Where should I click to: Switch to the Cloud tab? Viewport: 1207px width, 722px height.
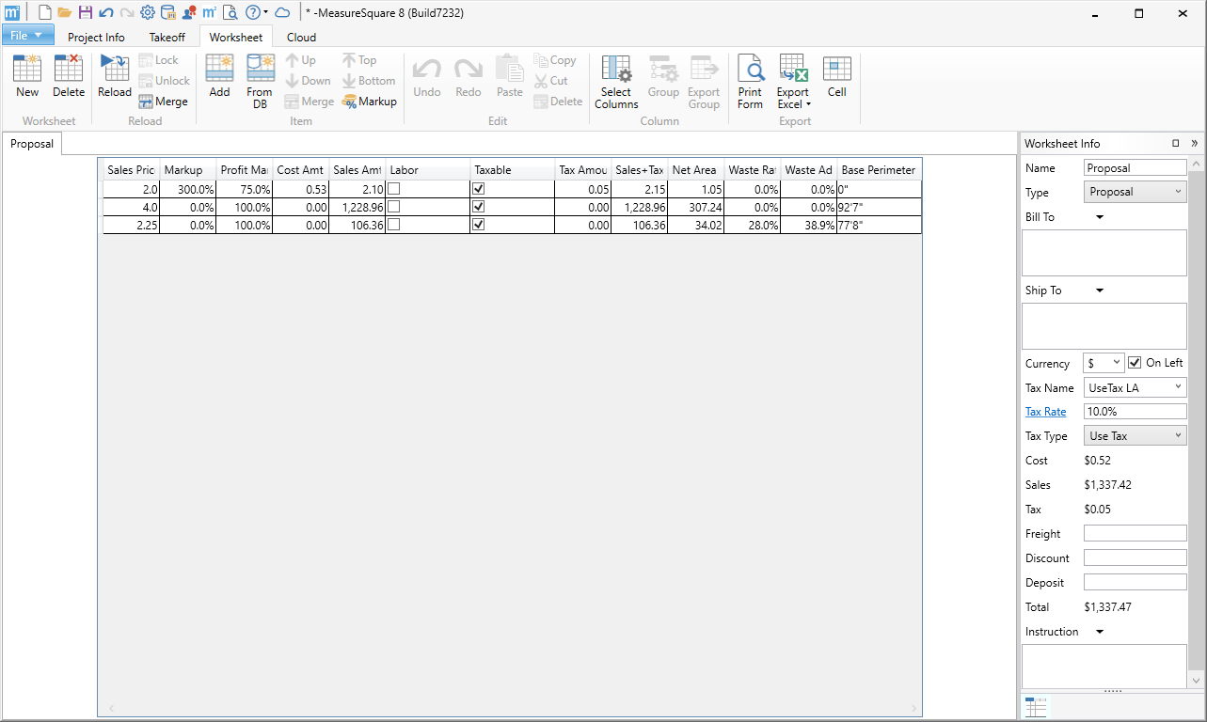[301, 38]
